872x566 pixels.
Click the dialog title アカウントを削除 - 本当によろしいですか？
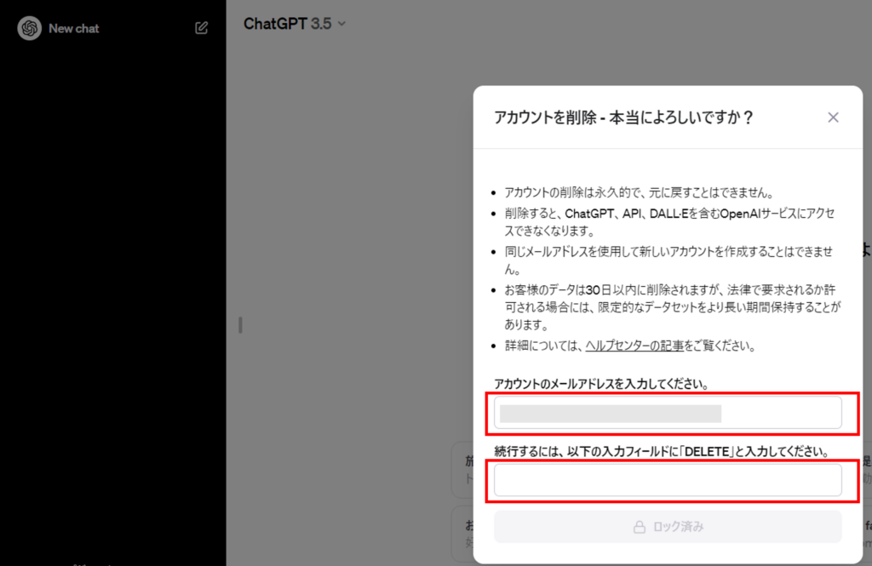click(623, 117)
